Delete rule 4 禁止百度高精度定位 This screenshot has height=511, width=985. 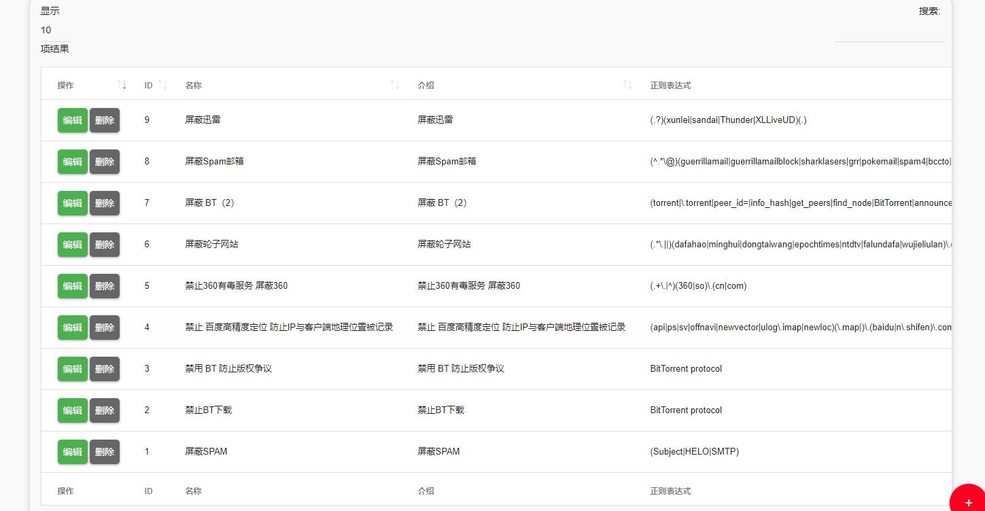click(105, 328)
